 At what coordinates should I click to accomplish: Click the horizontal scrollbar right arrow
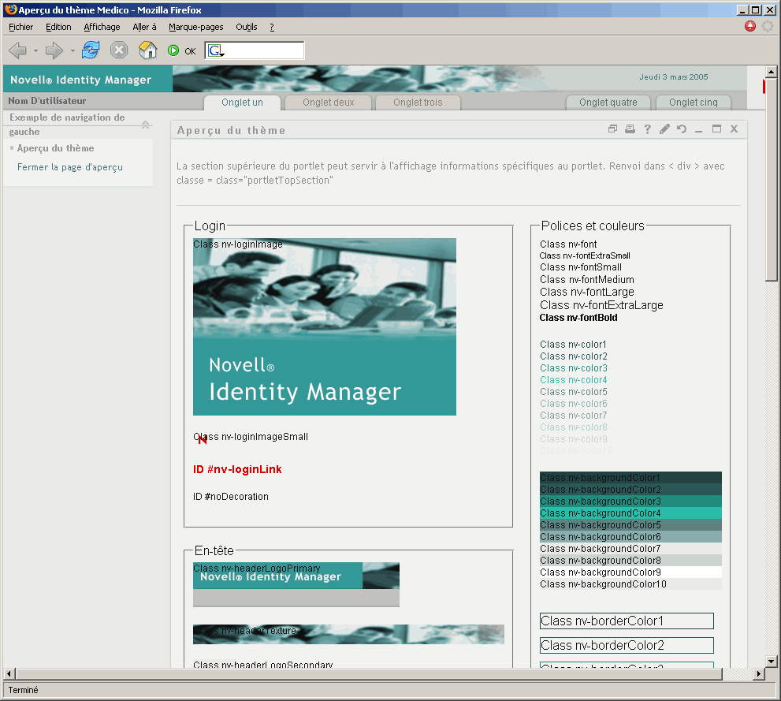coord(758,673)
